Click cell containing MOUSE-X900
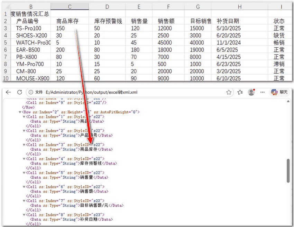294x227 pixels. (30, 78)
